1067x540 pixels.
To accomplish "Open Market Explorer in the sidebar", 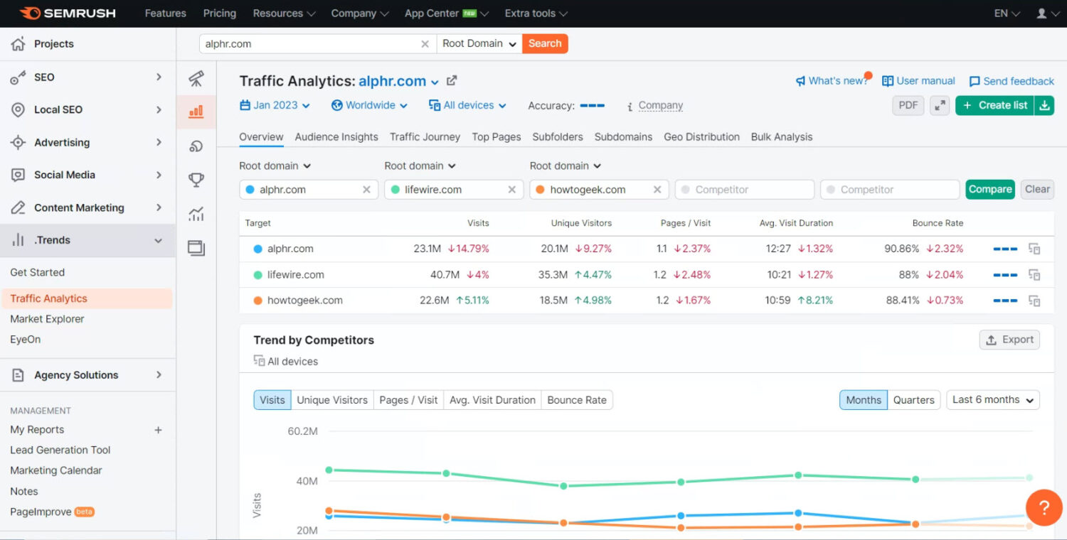I will (47, 319).
